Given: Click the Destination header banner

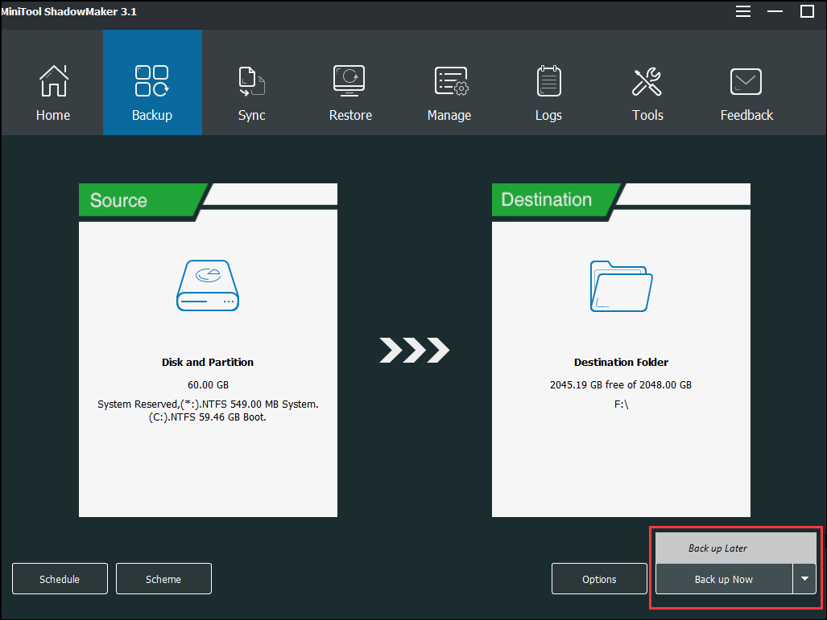Looking at the screenshot, I should point(556,199).
